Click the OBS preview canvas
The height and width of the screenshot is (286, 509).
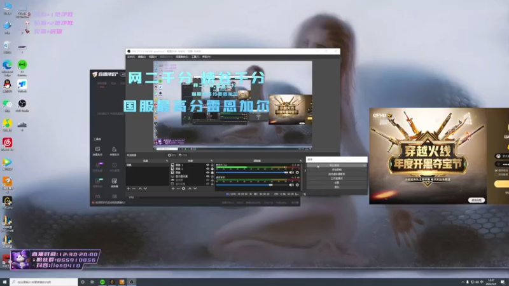tap(233, 106)
